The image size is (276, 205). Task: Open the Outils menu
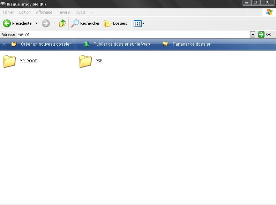80,12
